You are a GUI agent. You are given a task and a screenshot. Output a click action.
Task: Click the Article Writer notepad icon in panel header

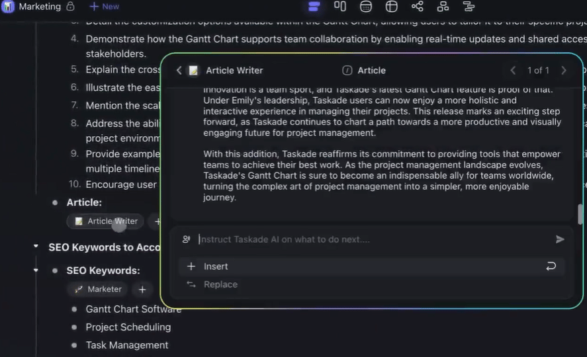[x=193, y=70]
